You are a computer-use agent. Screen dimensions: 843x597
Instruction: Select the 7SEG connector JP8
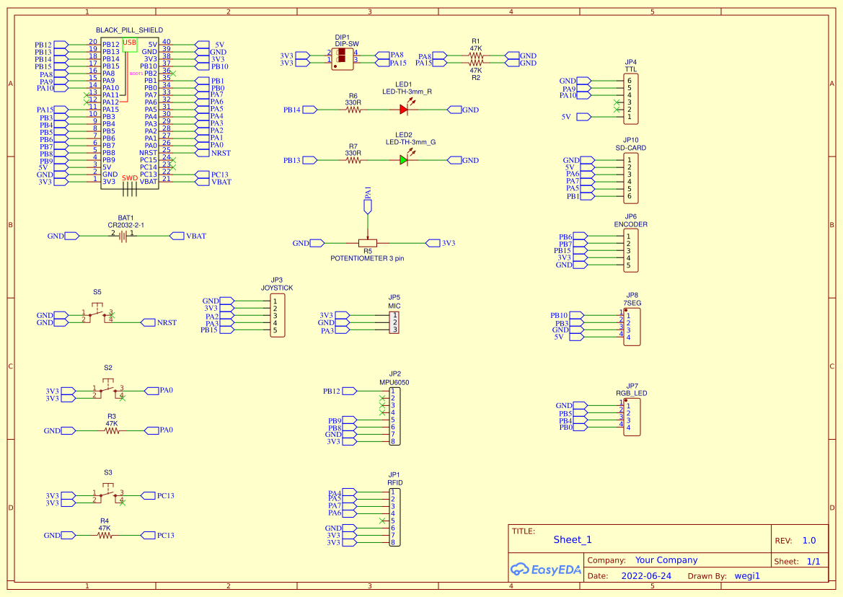click(x=630, y=325)
